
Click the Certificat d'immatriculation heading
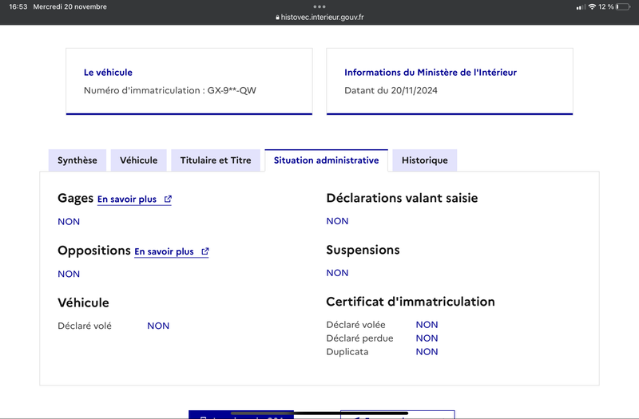411,302
